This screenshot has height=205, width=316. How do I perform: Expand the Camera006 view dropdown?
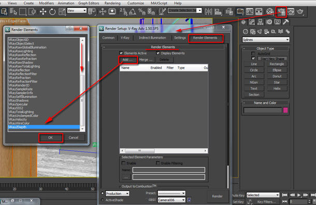tap(171, 200)
